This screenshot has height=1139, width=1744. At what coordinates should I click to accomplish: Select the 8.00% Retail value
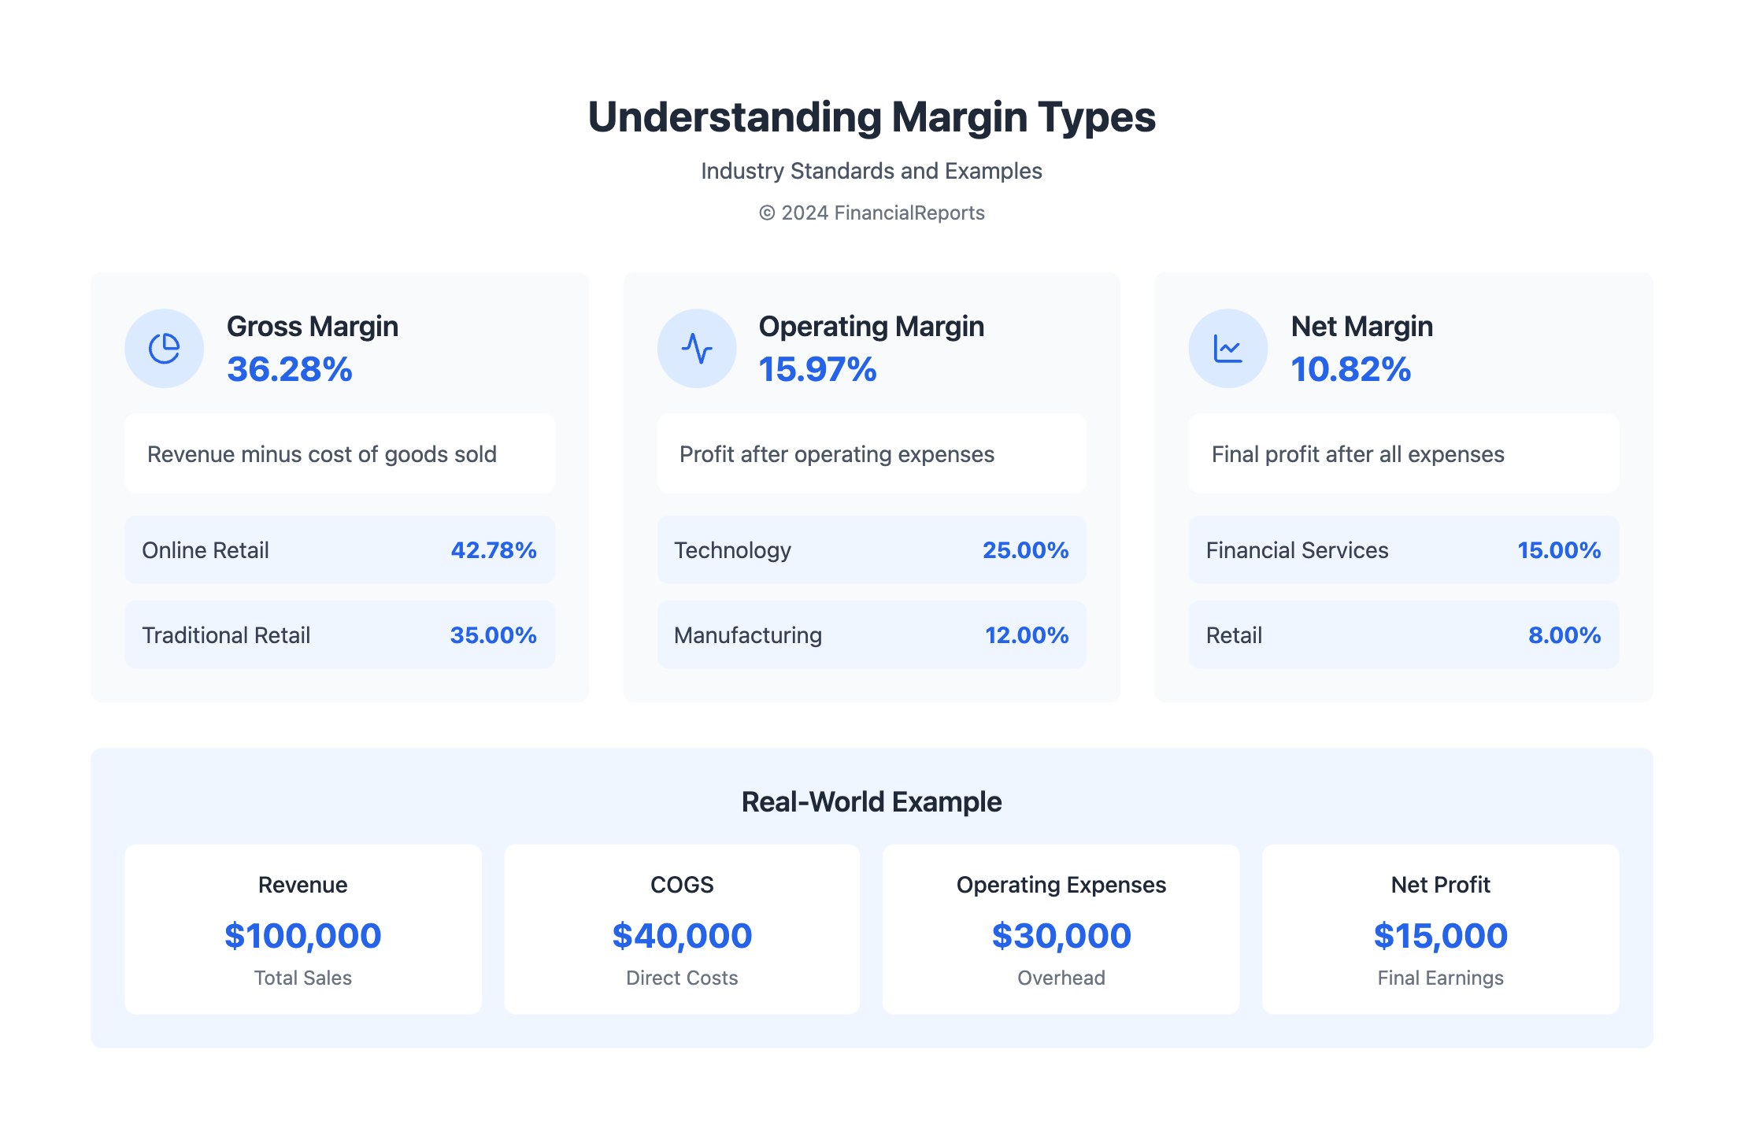[1565, 635]
